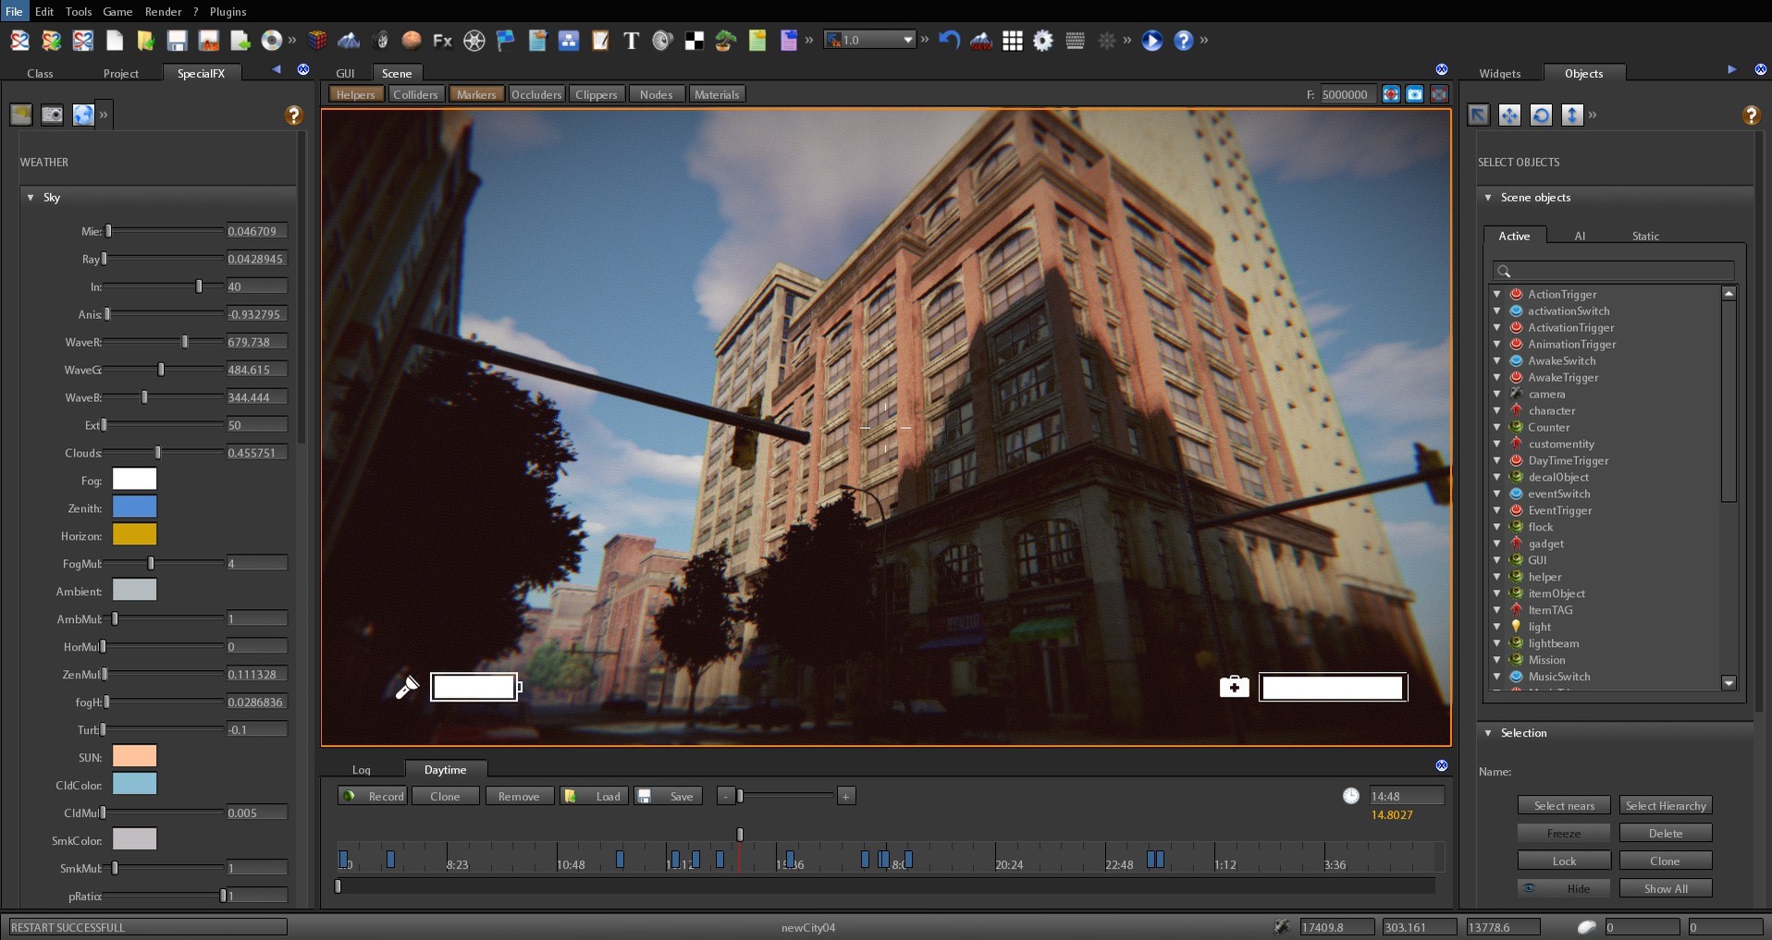Screen dimensions: 1772x940
Task: Click Select Hierarchy in the Selection panel
Action: coord(1665,805)
